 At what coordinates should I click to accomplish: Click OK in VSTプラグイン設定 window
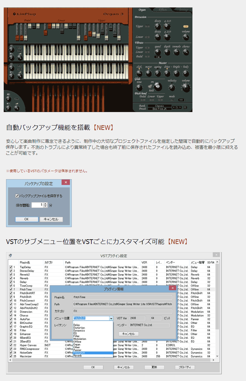click(93, 367)
